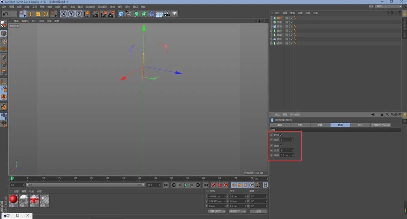
Task: Click the Floor grid icon in the toolbar
Action: [159, 14]
